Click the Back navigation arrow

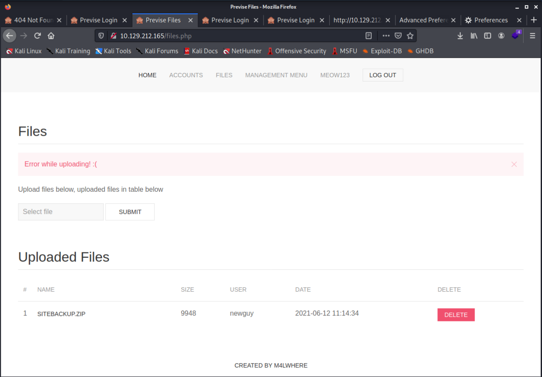click(9, 36)
